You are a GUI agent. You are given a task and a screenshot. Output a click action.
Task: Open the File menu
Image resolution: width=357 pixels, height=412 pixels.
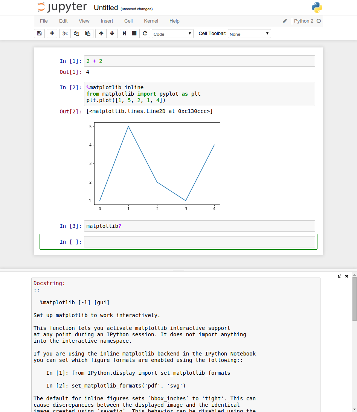coord(44,21)
